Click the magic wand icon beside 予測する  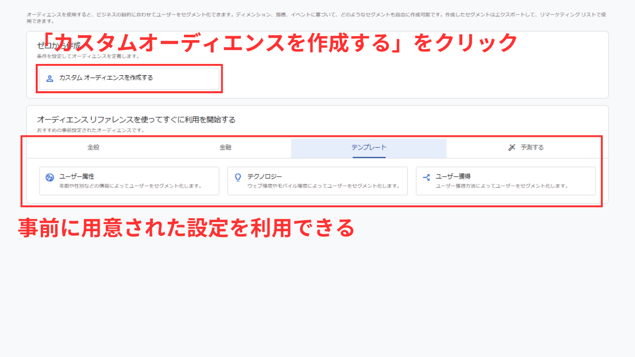(512, 147)
